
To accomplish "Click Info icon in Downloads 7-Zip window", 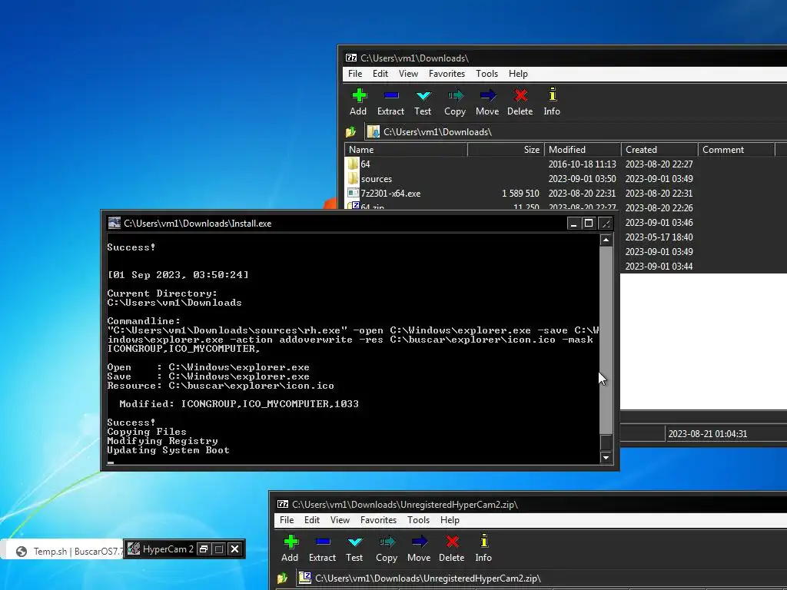I will 552,94.
